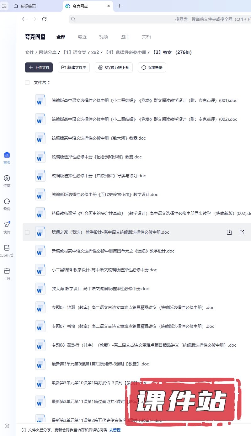The height and width of the screenshot is (436, 251).
Task: Open the 工具 toolbox sidebar icon
Action: click(x=7, y=271)
